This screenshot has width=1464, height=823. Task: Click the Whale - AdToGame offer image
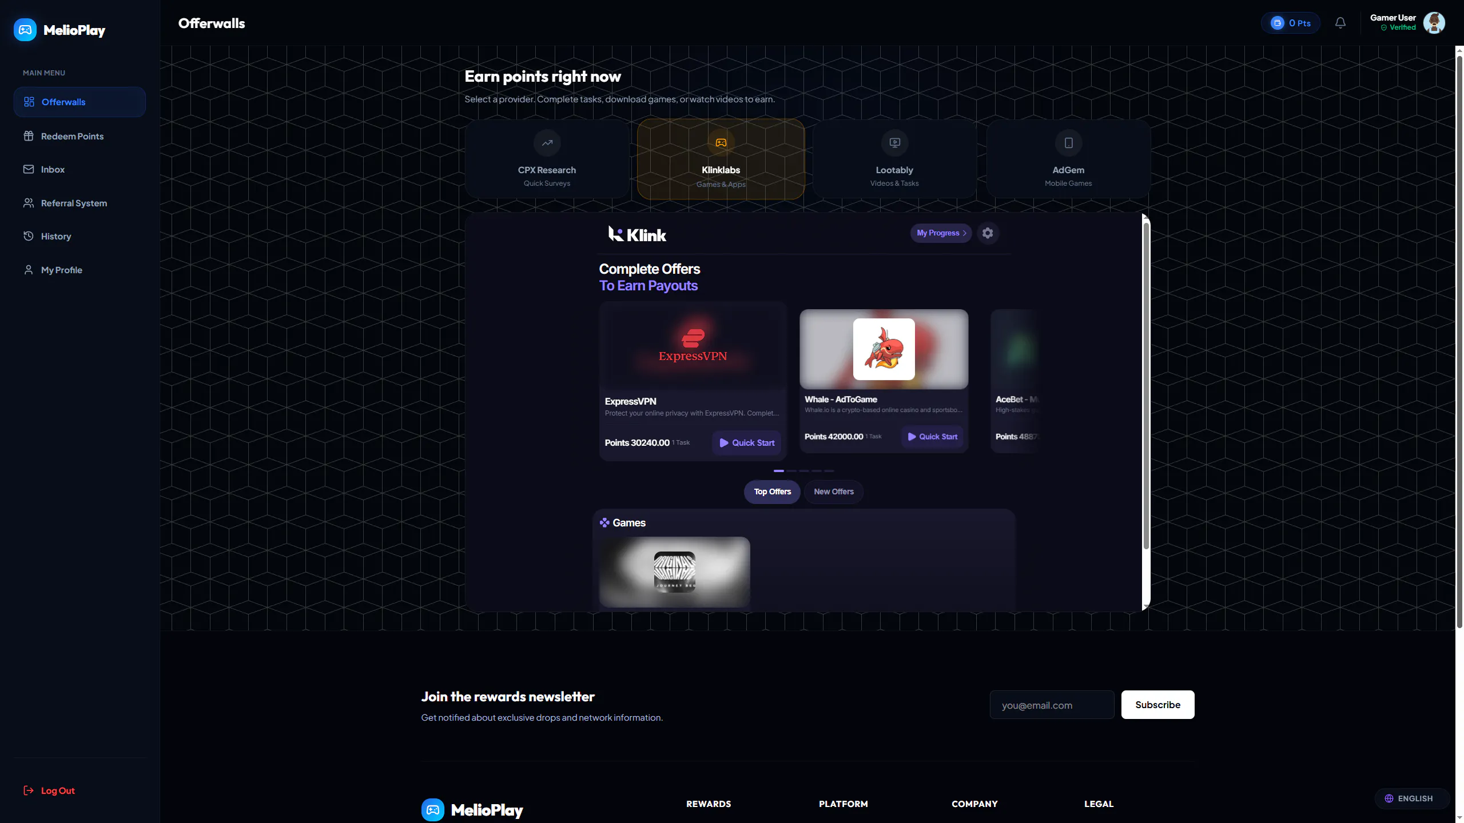[884, 349]
